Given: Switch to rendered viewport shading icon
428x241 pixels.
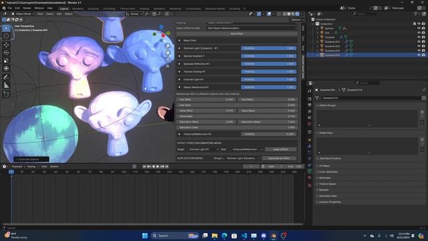Looking at the screenshot, I should pyautogui.click(x=298, y=13).
